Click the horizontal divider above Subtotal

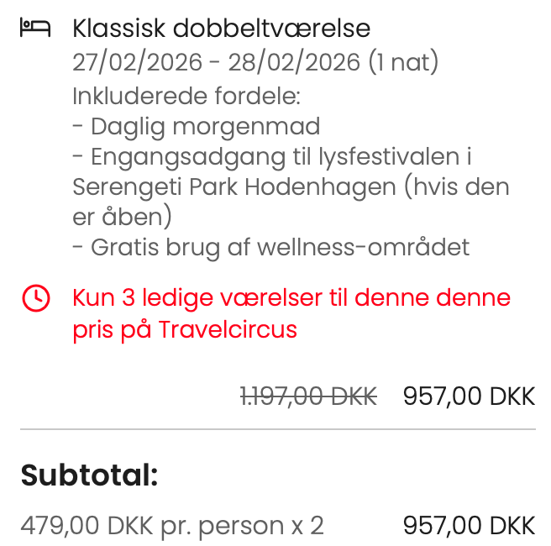click(277, 429)
